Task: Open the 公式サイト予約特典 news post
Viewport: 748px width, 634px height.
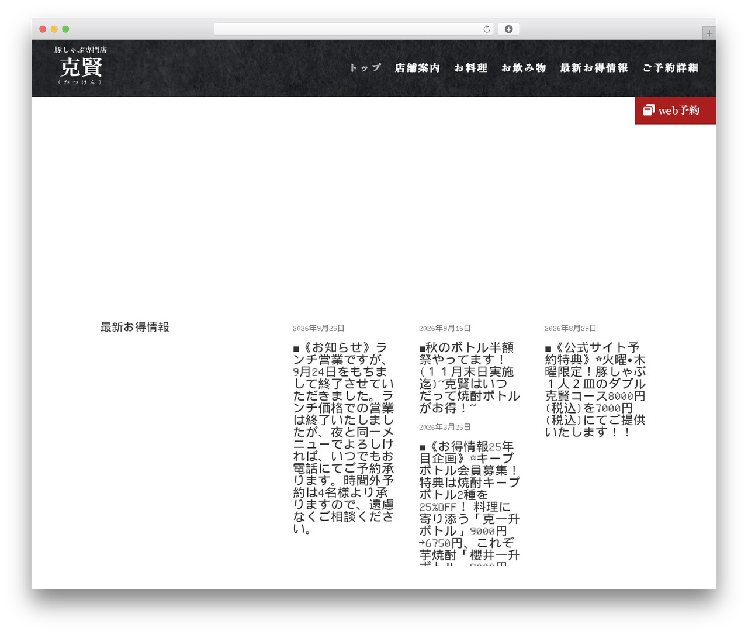Action: [x=595, y=390]
